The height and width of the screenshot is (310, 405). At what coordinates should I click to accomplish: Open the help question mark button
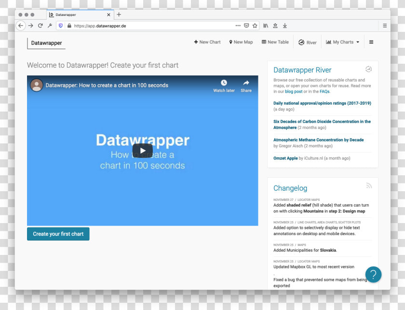coord(373,275)
